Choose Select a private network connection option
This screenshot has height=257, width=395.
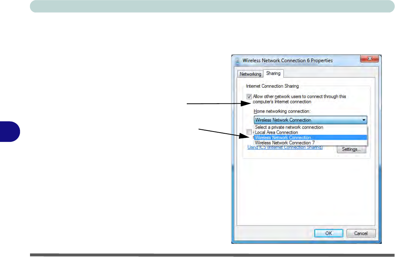pyautogui.click(x=310, y=127)
